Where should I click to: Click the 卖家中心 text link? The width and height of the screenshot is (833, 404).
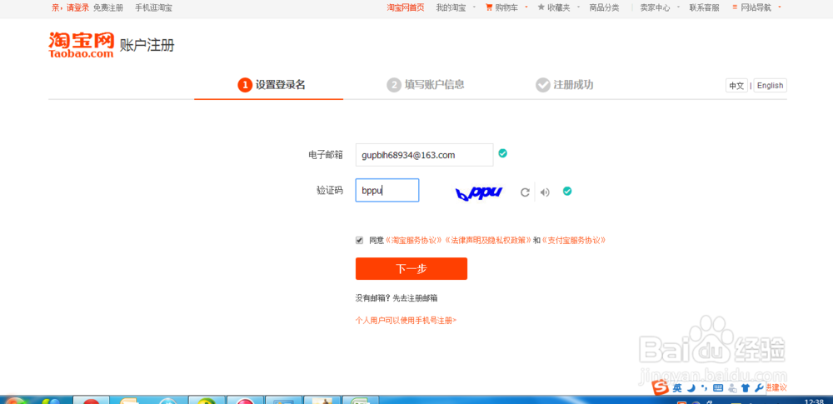[x=655, y=8]
